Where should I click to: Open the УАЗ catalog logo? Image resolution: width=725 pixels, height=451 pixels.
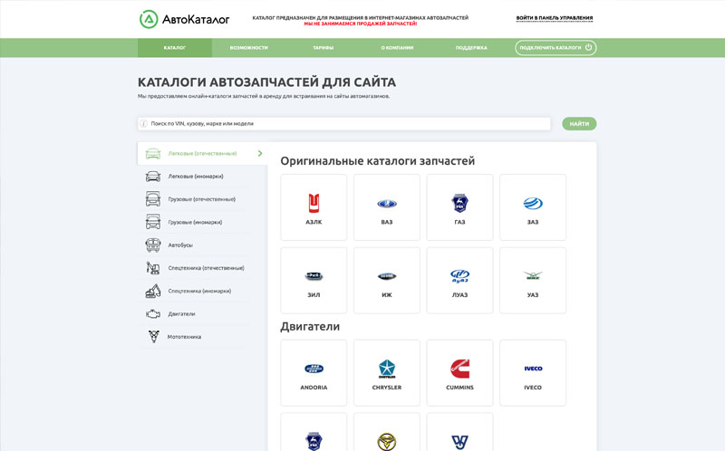pyautogui.click(x=533, y=276)
